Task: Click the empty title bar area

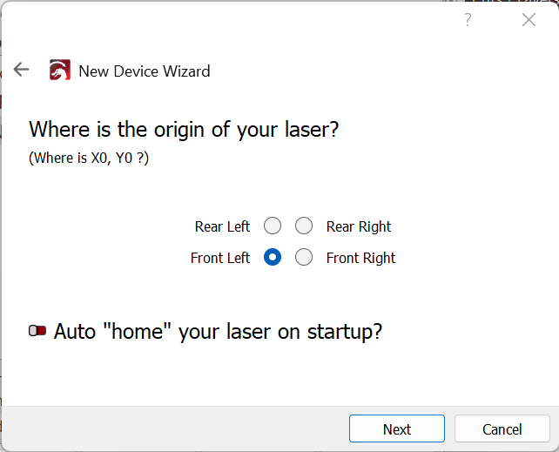Action: (x=226, y=20)
